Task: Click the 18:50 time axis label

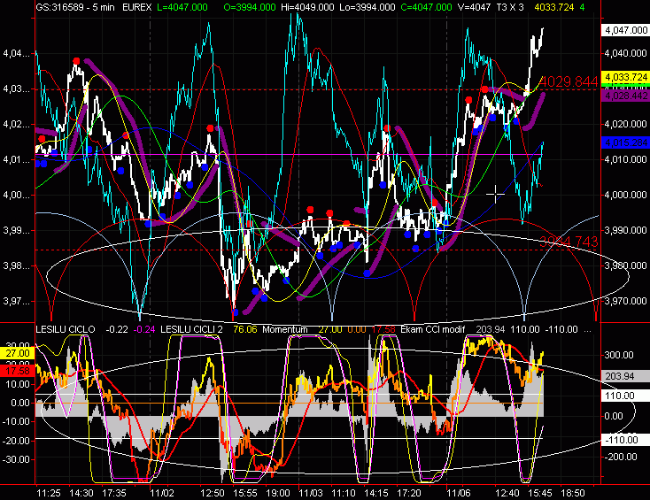Action: [x=573, y=494]
